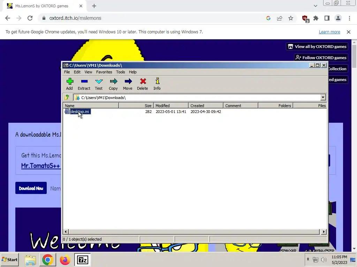This screenshot has height=267, width=357.
Task: Click the 7-Zip horizontal scrollbar left arrow
Action: point(66,232)
